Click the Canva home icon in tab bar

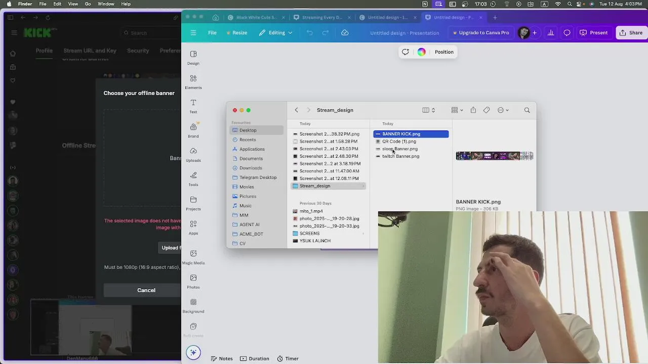click(x=216, y=17)
